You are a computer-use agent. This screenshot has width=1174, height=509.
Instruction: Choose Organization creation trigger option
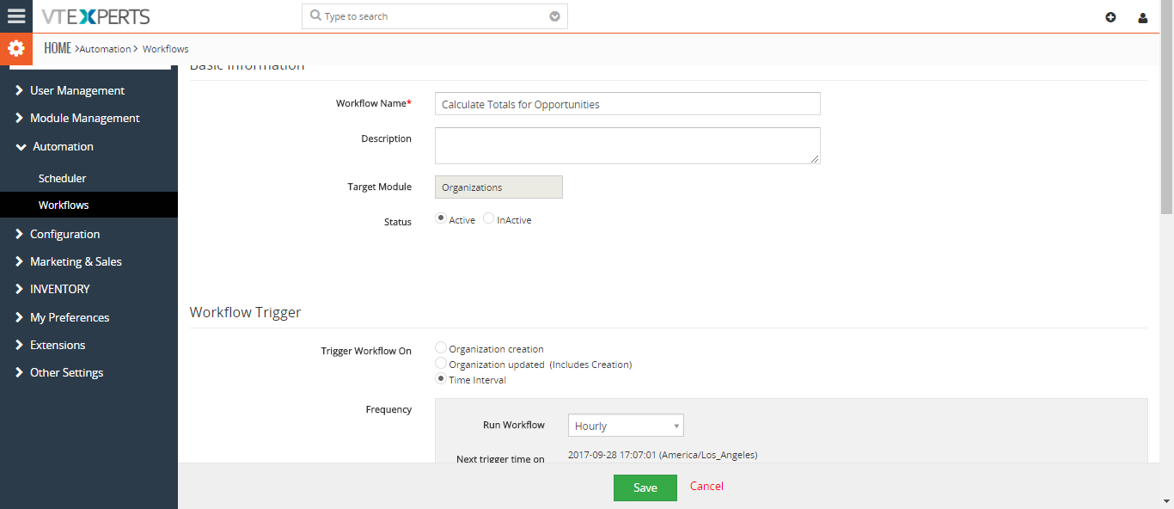(441, 348)
